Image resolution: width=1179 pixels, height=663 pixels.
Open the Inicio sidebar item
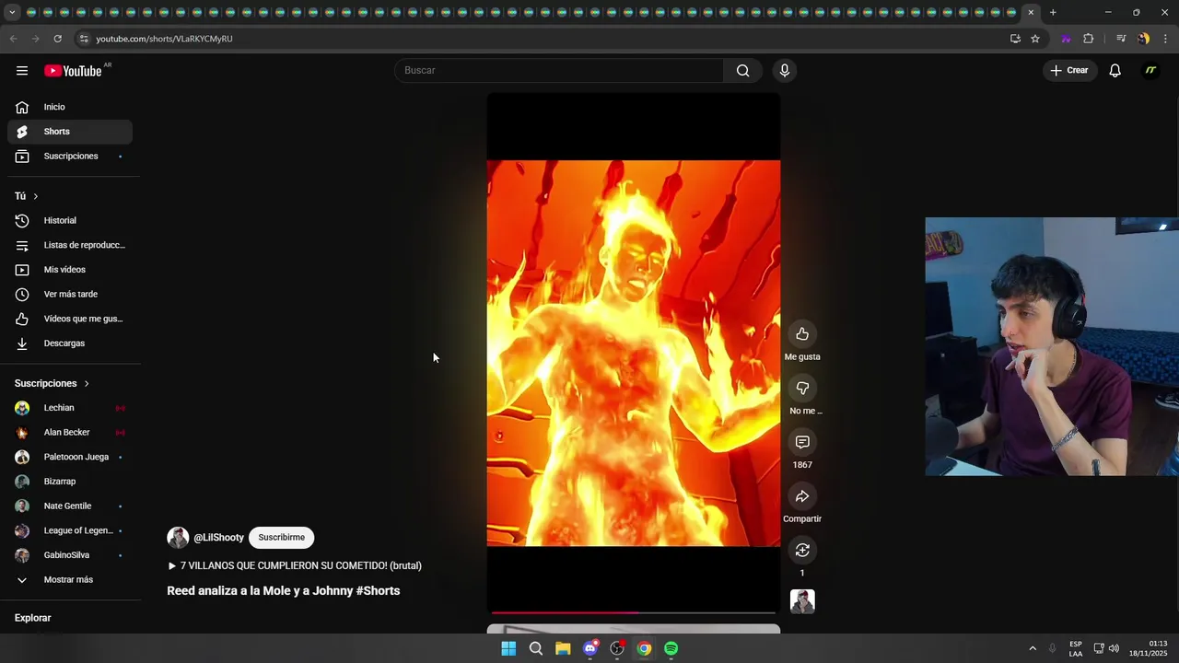70,107
